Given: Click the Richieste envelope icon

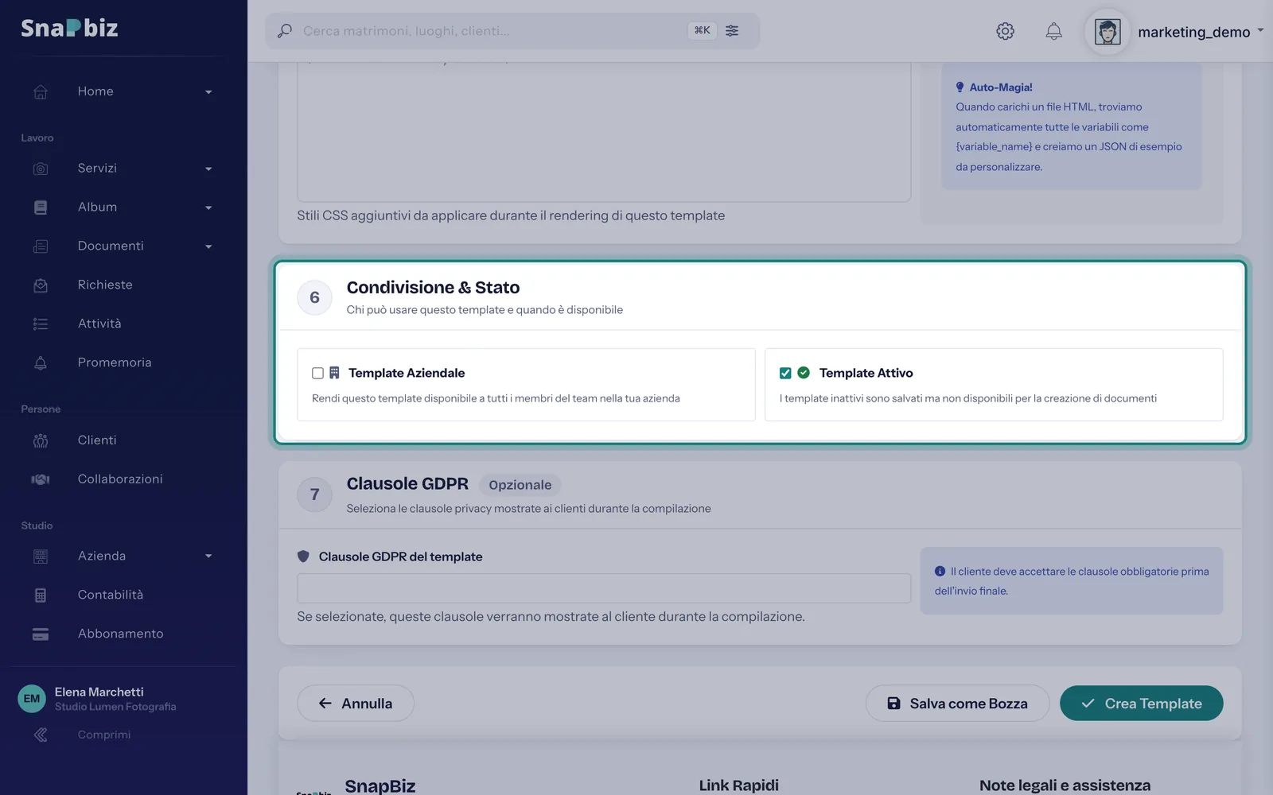Looking at the screenshot, I should click(41, 285).
